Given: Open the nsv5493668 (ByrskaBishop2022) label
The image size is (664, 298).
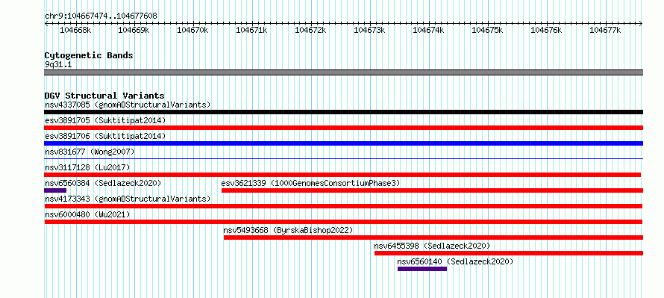Looking at the screenshot, I should click(288, 230).
